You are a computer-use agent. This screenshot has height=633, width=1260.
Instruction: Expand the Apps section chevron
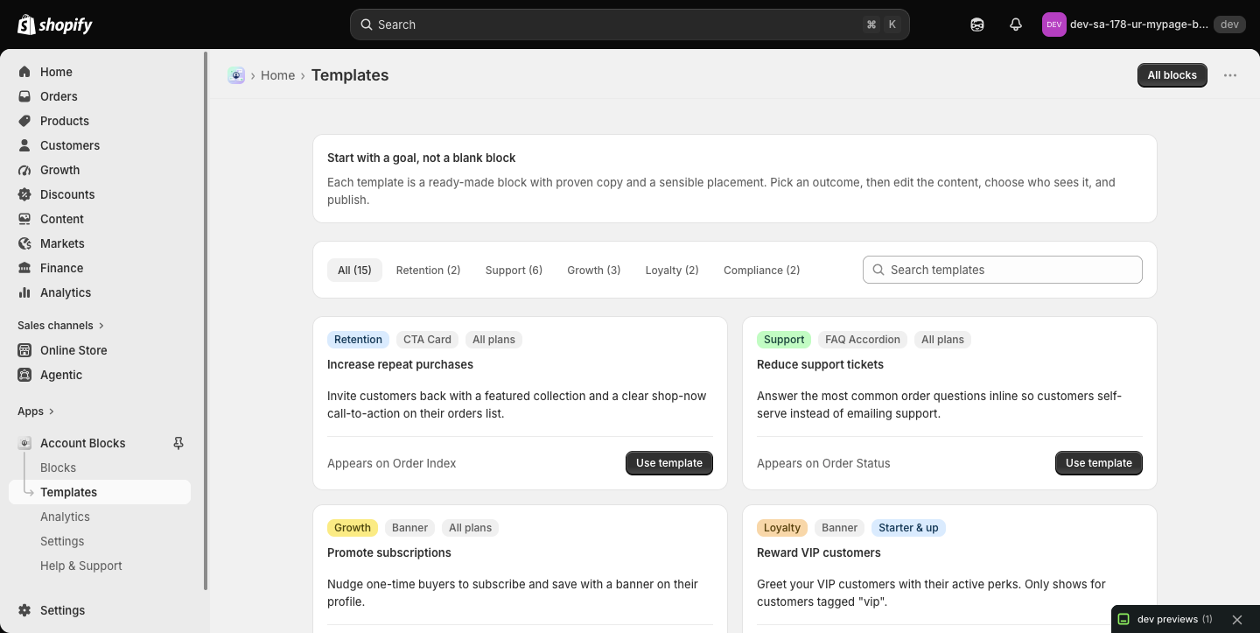52,411
